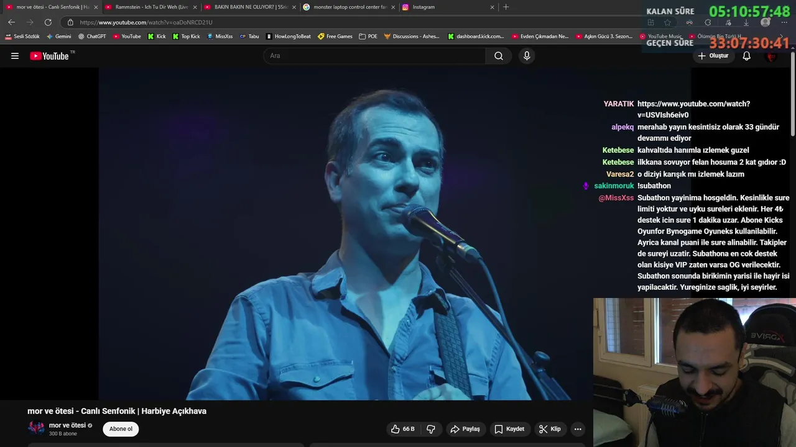Create a clip with Klip button
The image size is (796, 447).
(x=550, y=429)
